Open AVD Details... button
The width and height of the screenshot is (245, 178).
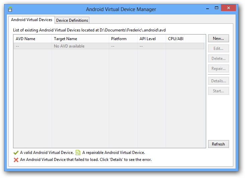tap(218, 81)
